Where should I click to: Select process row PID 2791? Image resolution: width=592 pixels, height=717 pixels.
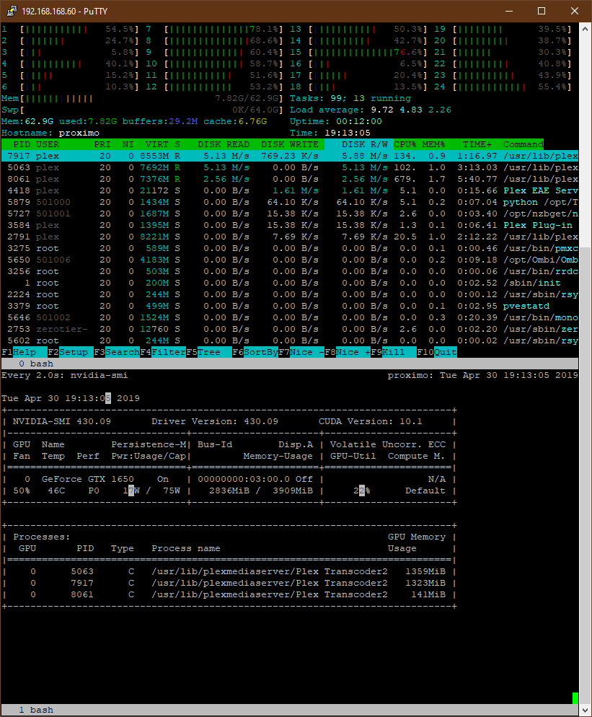click(290, 237)
